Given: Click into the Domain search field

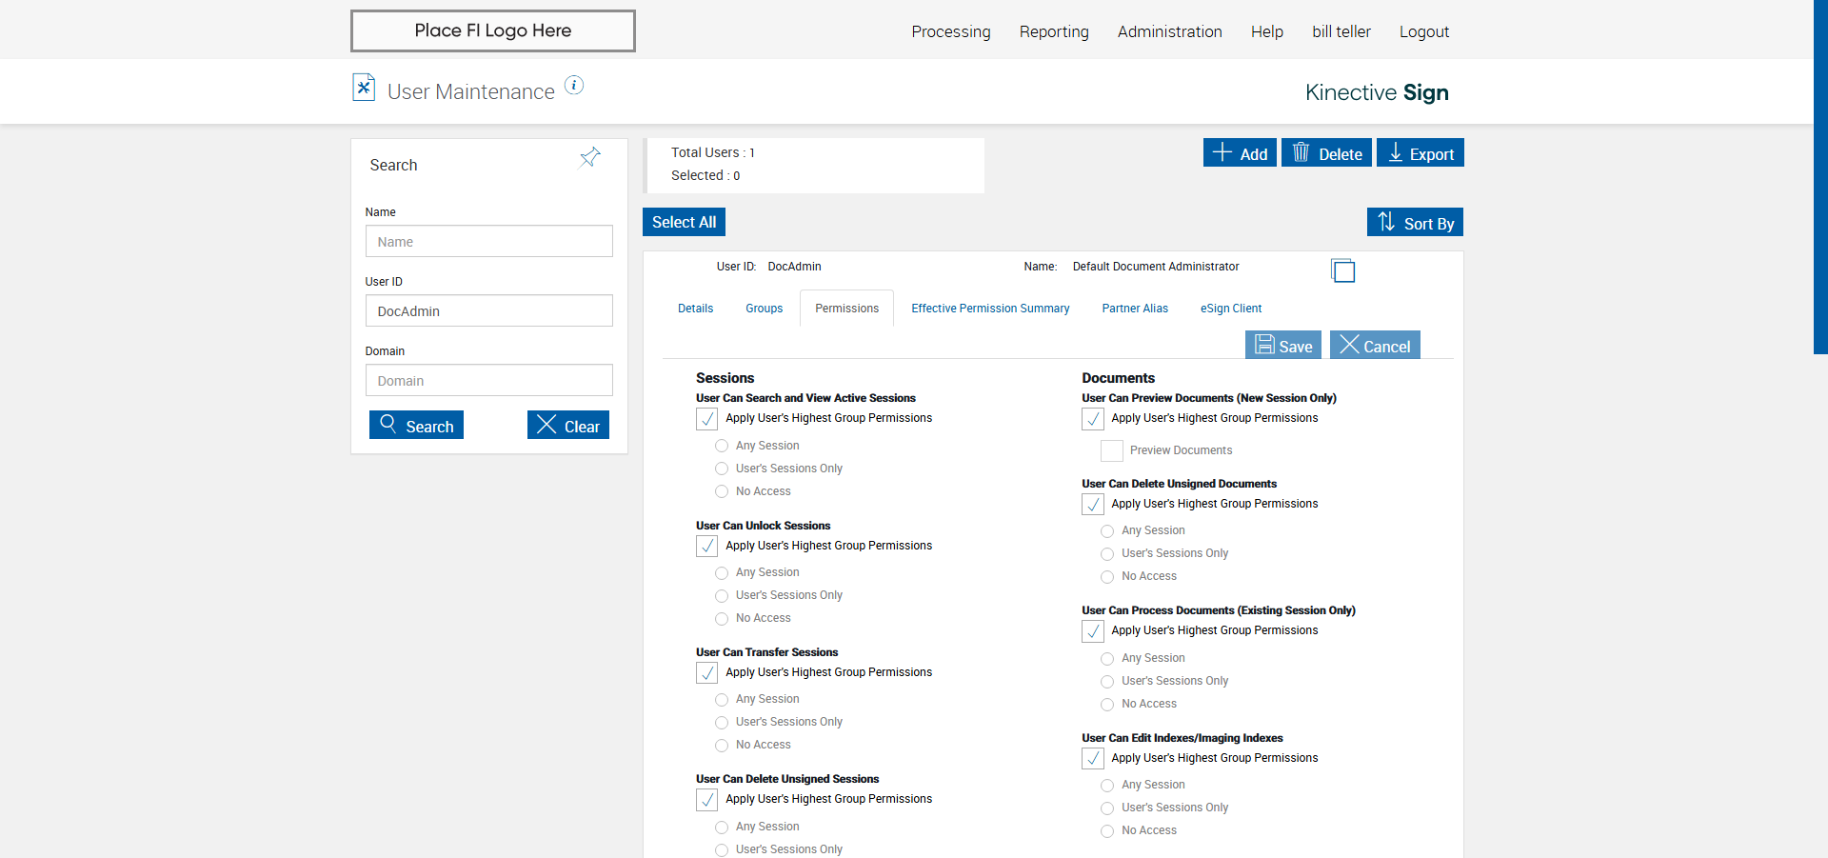Looking at the screenshot, I should tap(488, 381).
